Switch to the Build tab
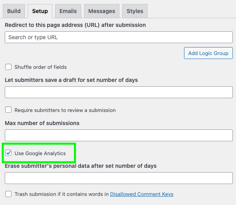 [x=14, y=11]
